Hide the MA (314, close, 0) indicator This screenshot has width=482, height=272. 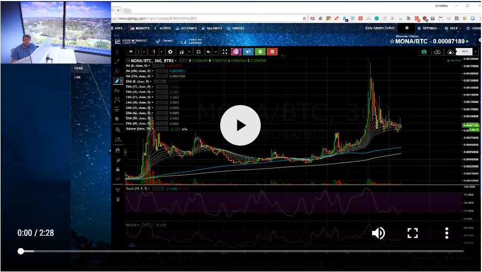[157, 76]
